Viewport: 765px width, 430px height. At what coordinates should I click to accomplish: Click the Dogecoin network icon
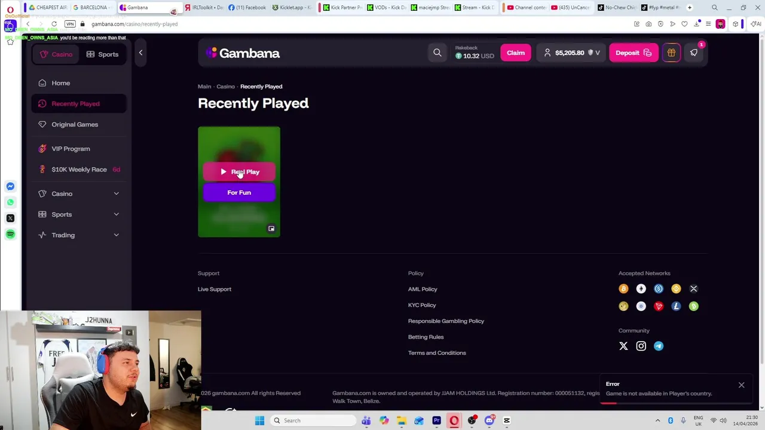[x=623, y=306]
